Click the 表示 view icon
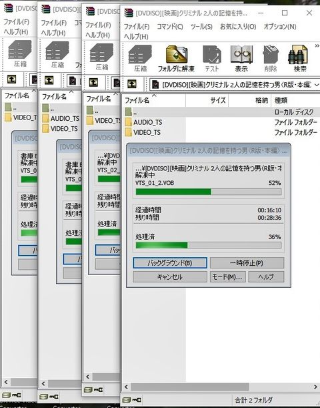Screen dimensions: 320x408 pos(241,59)
